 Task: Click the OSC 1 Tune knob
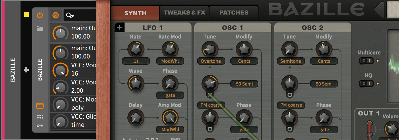coord(210,49)
